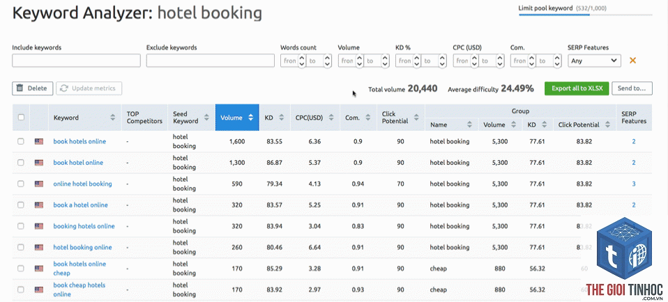Viewport: 668px width, 302px height.
Task: Open the online hotel booking keyword link
Action: (x=83, y=184)
